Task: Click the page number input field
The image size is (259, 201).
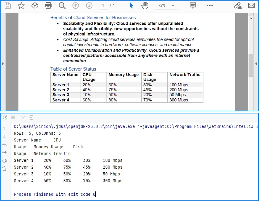Action: coord(103,5)
